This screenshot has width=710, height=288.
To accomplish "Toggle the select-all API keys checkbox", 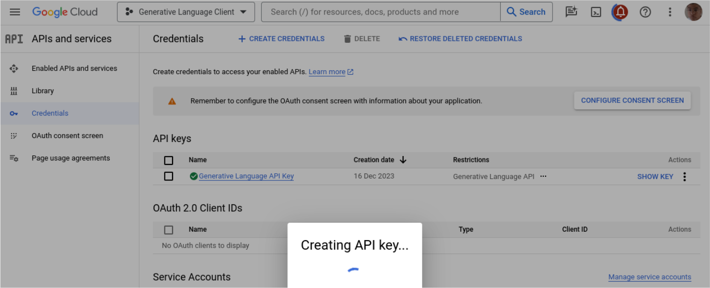I will coord(169,160).
